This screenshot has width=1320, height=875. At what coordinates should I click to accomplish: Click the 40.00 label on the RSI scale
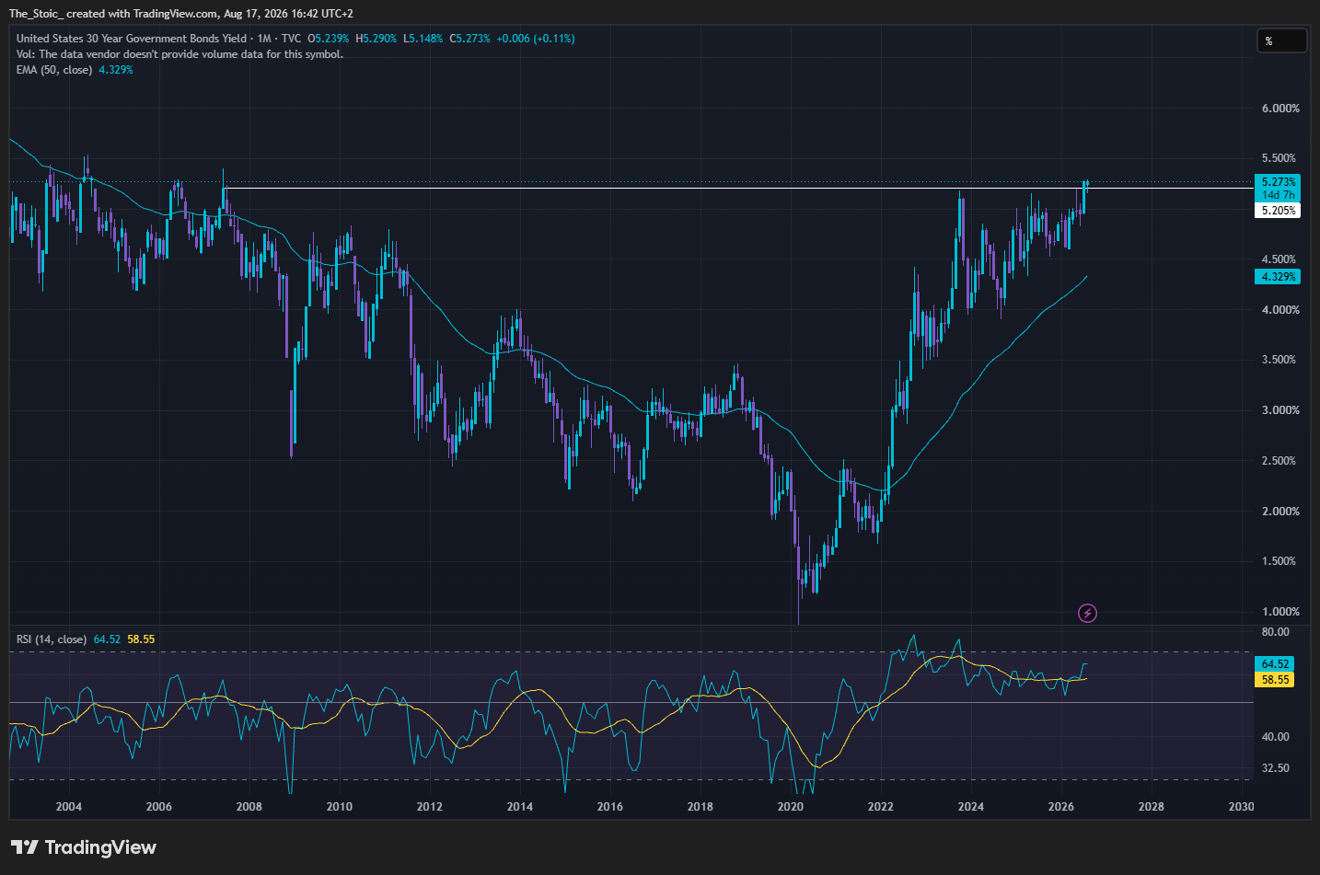coord(1275,737)
